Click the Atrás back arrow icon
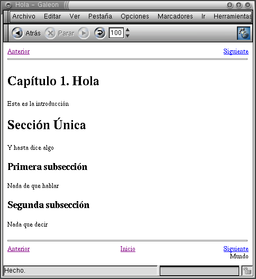The width and height of the screenshot is (256, 279). point(17,33)
